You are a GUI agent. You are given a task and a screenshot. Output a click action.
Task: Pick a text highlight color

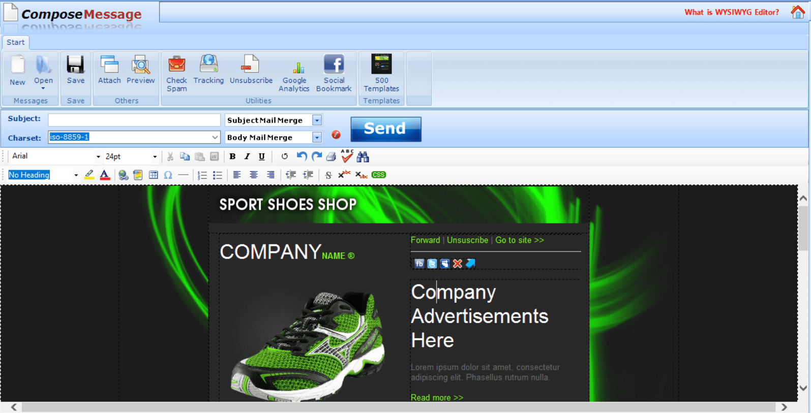coord(89,175)
